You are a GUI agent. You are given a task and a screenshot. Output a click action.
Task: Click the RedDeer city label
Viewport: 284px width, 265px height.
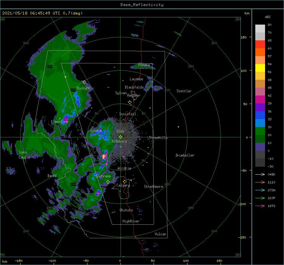134,95
